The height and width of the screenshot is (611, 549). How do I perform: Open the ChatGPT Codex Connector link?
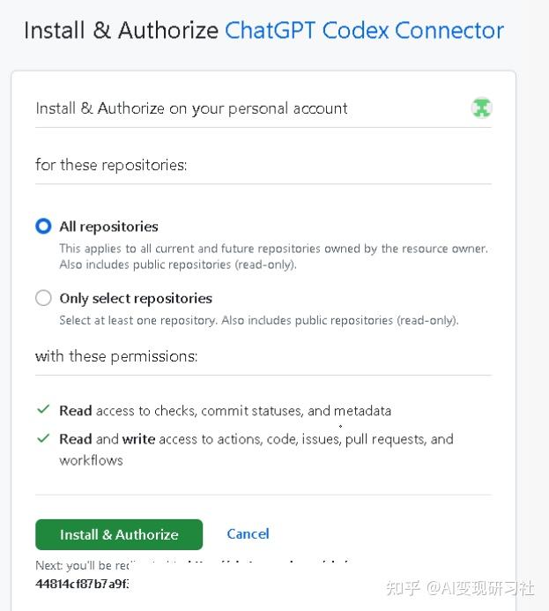pyautogui.click(x=364, y=30)
